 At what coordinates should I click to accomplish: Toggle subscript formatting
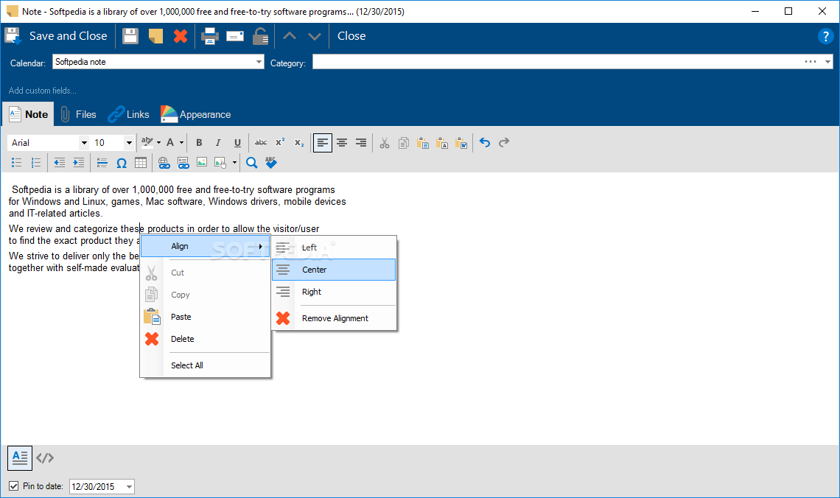pos(299,142)
